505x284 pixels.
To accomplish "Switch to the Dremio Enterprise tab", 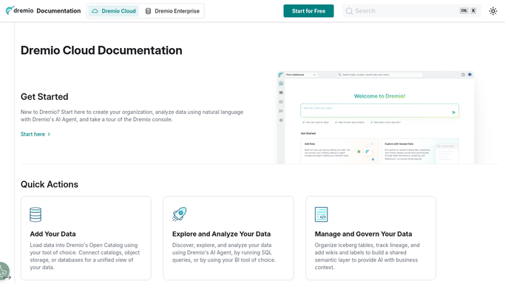I will [172, 11].
